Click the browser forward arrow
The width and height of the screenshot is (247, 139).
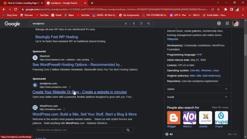(10, 9)
